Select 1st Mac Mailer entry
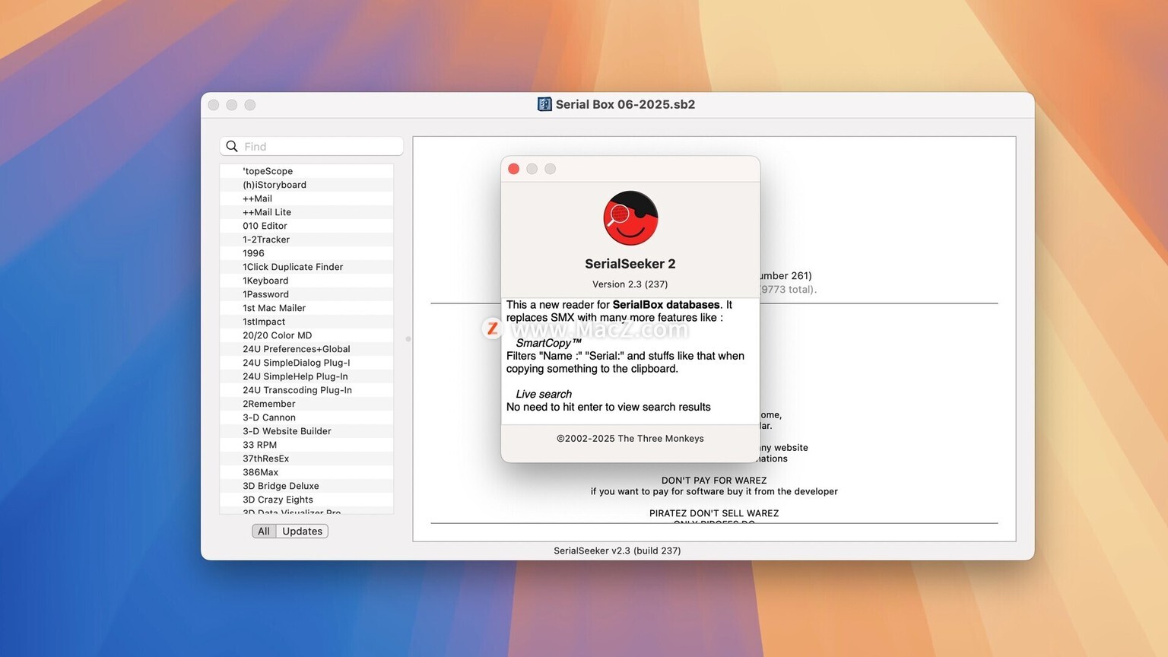The image size is (1168, 657). click(x=306, y=308)
